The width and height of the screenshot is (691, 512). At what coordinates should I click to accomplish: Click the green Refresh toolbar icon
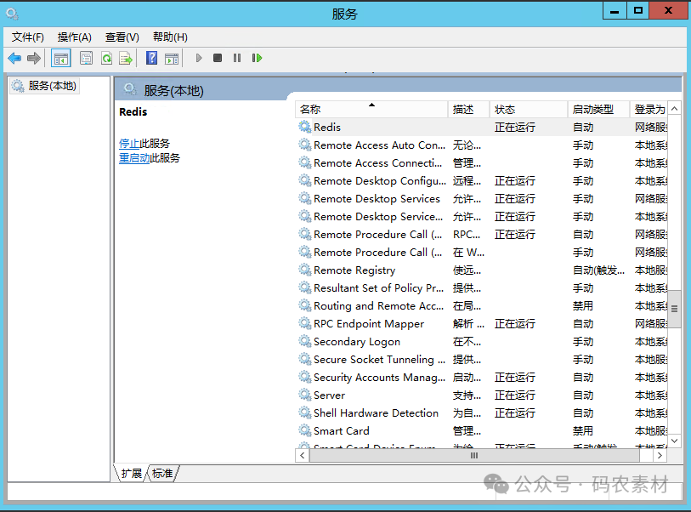[x=106, y=58]
